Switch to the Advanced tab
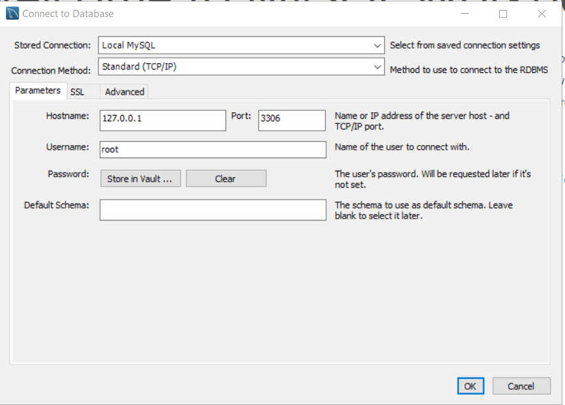The image size is (565, 405). 125,92
